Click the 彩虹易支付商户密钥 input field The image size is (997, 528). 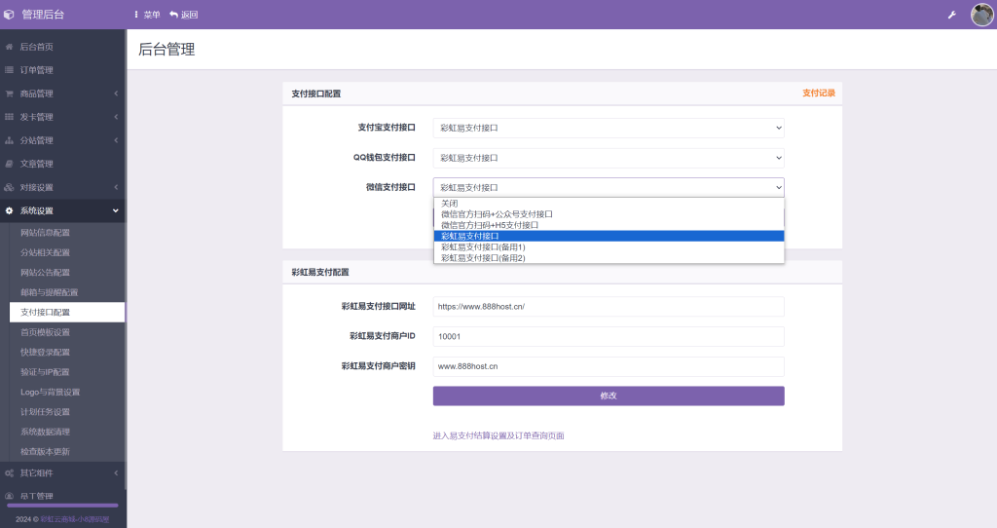tap(609, 366)
